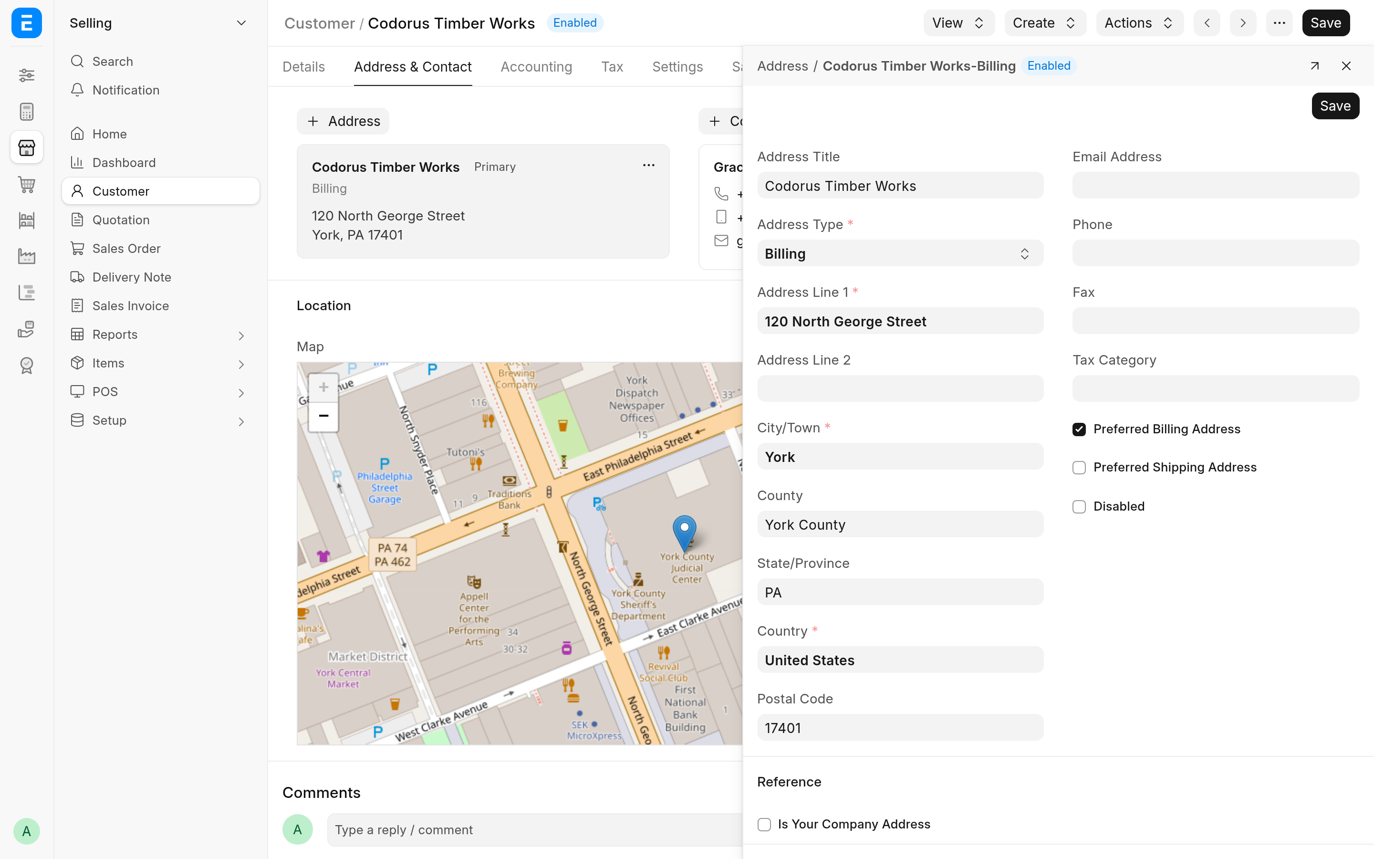
Task: Switch to the Accounting tab
Action: [x=536, y=67]
